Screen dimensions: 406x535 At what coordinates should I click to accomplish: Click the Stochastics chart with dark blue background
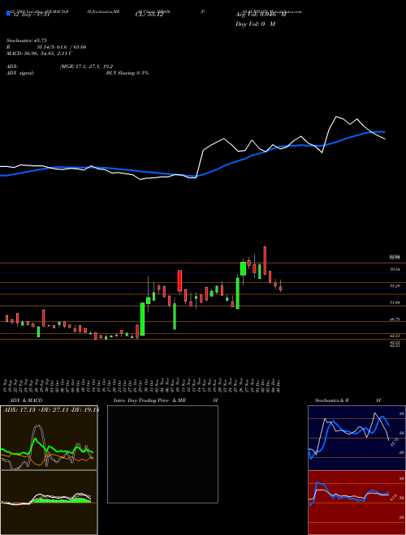click(356, 438)
